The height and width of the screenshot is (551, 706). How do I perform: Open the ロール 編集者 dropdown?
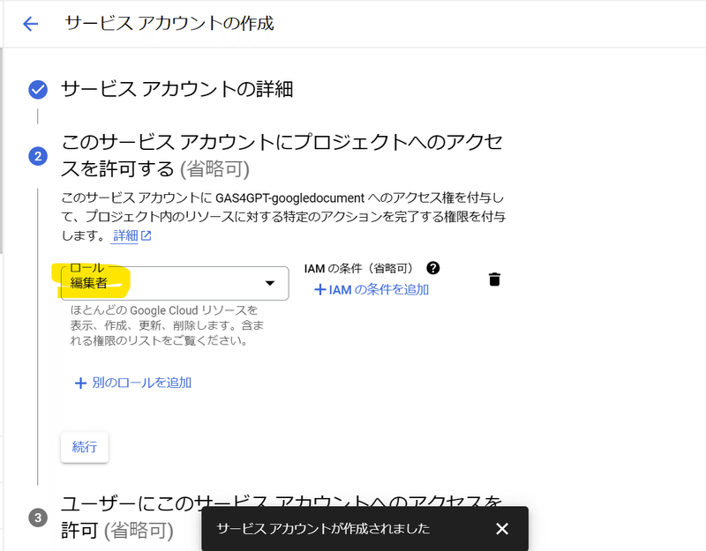click(175, 283)
